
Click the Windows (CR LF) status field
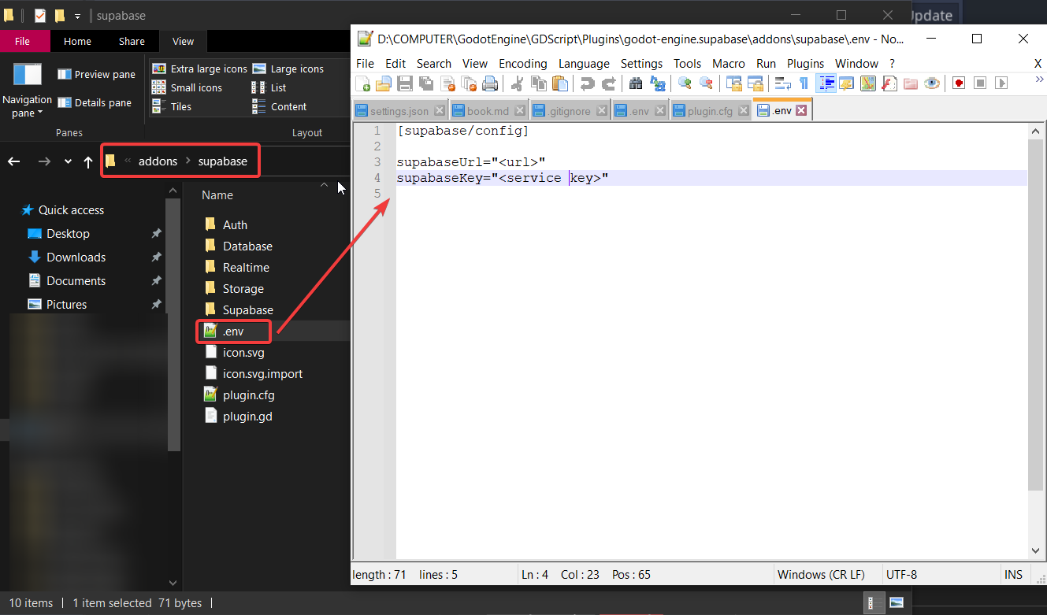point(821,574)
